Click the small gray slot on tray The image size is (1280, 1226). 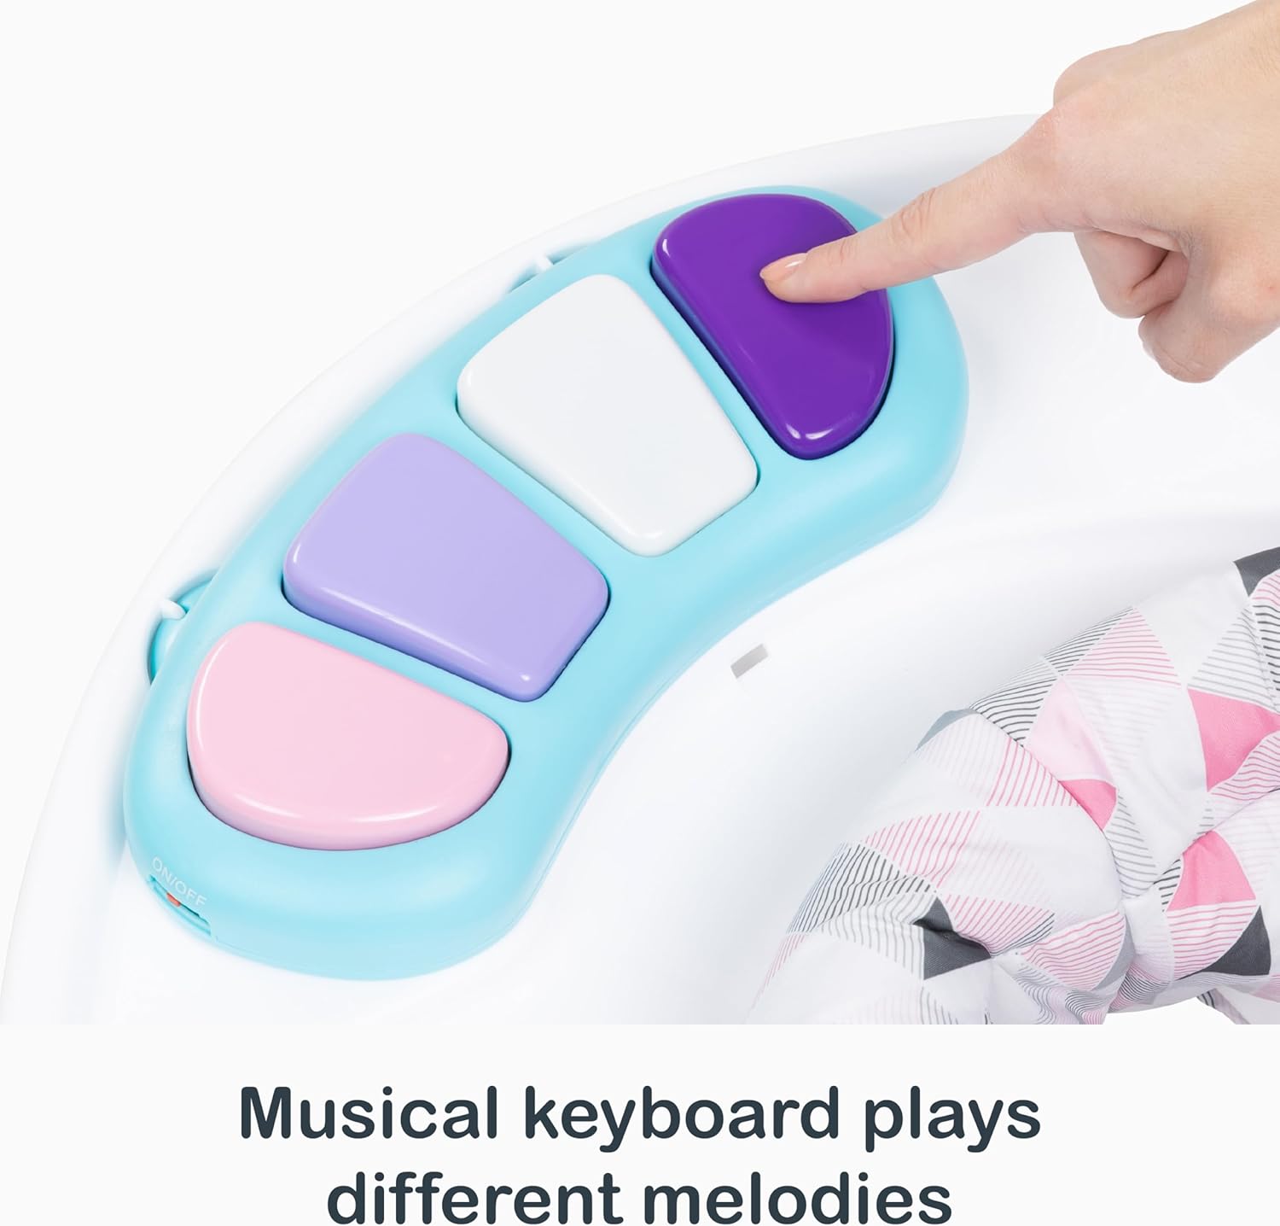[750, 662]
